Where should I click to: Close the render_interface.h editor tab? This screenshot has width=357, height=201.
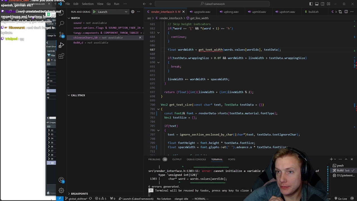pyautogui.click(x=183, y=12)
